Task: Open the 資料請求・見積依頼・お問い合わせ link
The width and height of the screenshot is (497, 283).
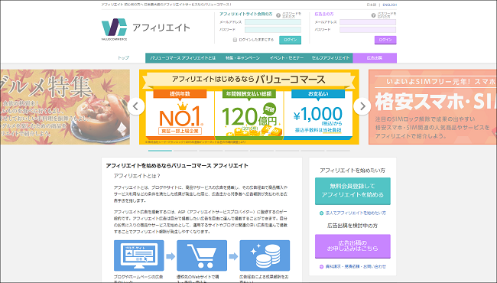Action: 352,266
